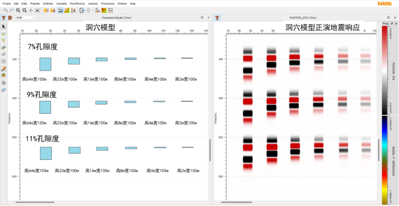Click the layers with well derrick icon
Image resolution: width=399 pixels, height=206 pixels.
(53, 10)
